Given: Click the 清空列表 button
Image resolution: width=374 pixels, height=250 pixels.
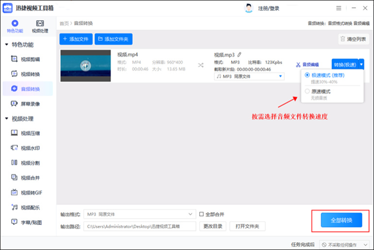Looking at the screenshot, I should point(354,39).
